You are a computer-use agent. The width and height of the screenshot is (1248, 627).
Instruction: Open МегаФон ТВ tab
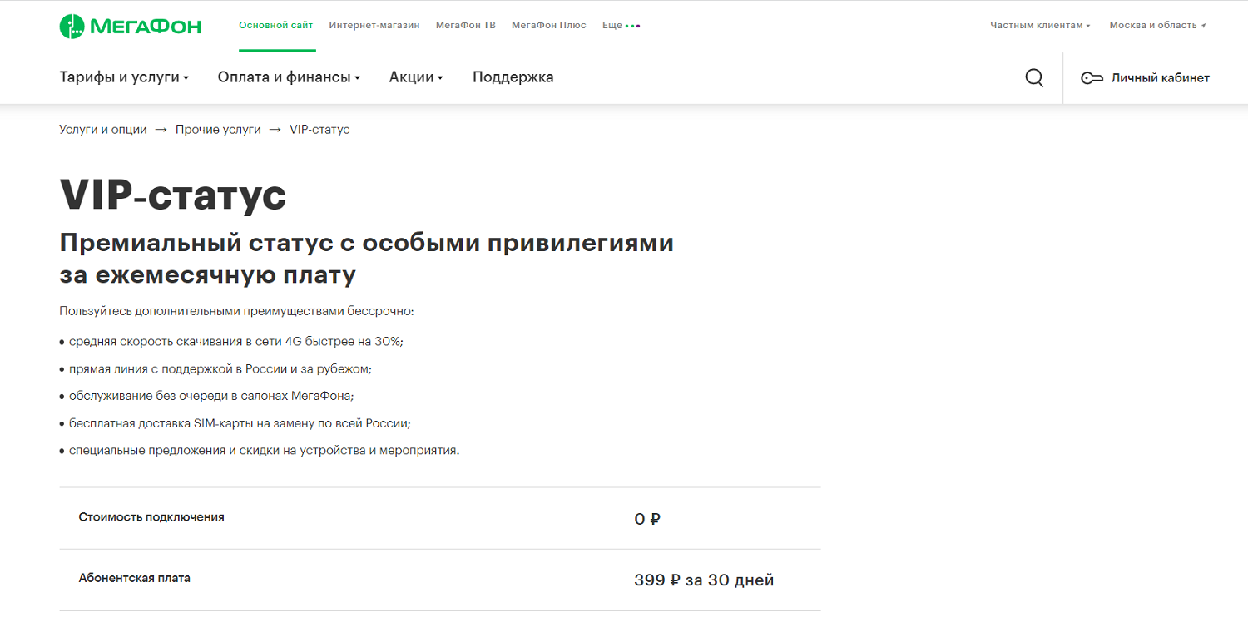pos(466,26)
